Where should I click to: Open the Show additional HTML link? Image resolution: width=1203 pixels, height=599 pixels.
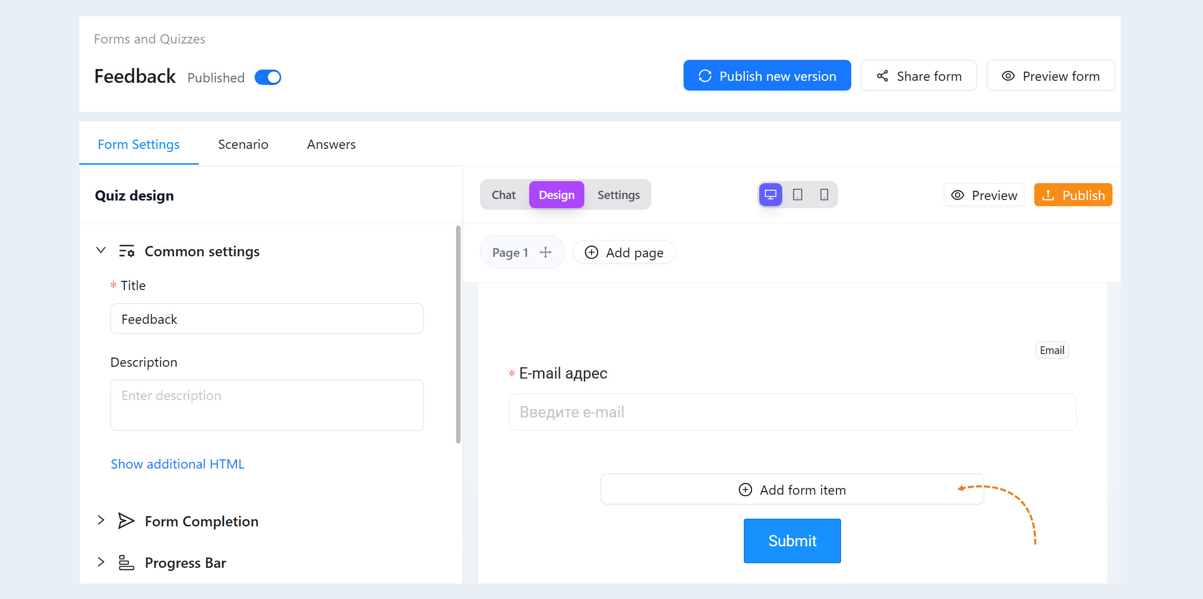(x=177, y=464)
